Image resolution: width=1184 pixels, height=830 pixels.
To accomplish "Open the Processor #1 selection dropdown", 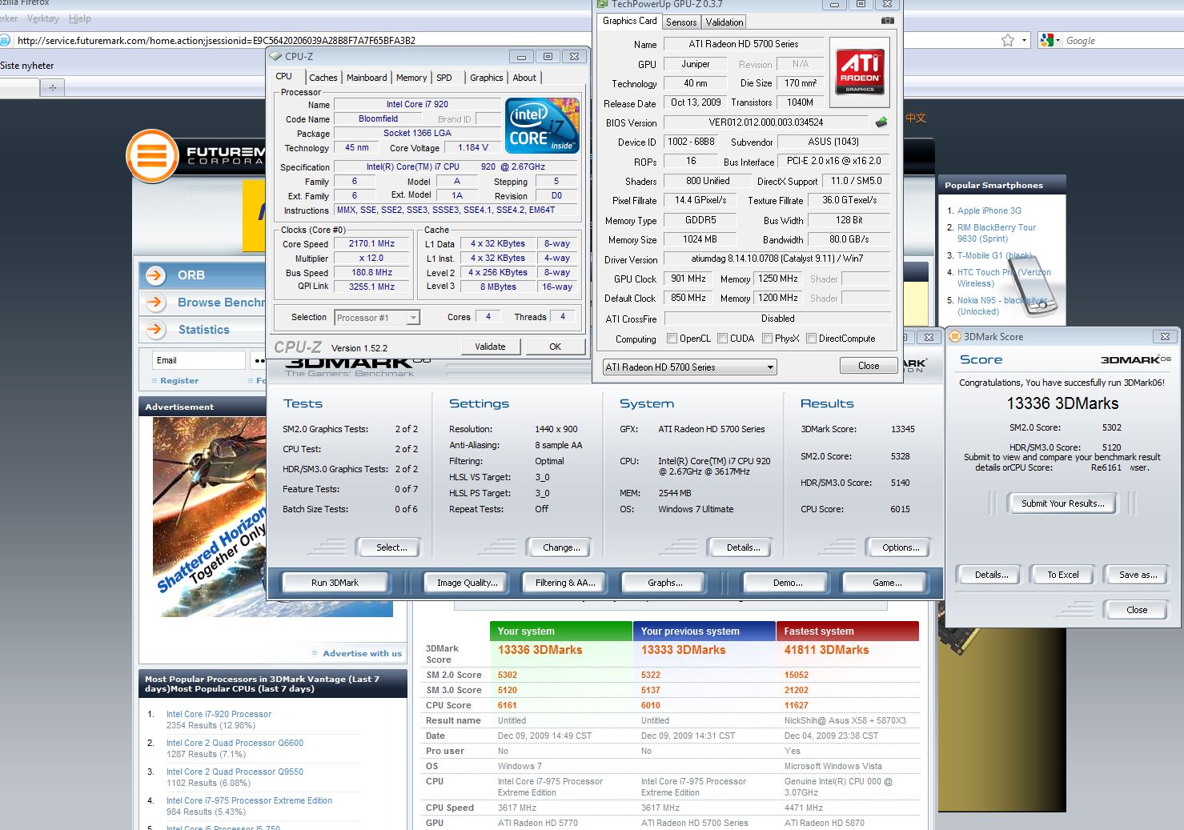I will [x=377, y=318].
